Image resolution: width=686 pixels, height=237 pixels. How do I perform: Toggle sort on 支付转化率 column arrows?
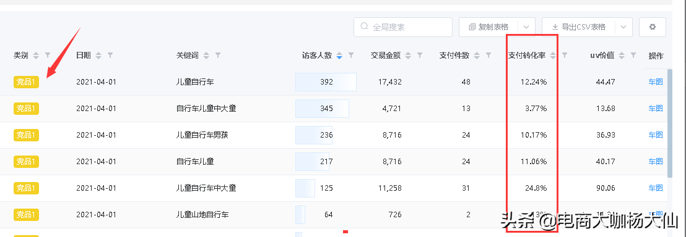553,56
